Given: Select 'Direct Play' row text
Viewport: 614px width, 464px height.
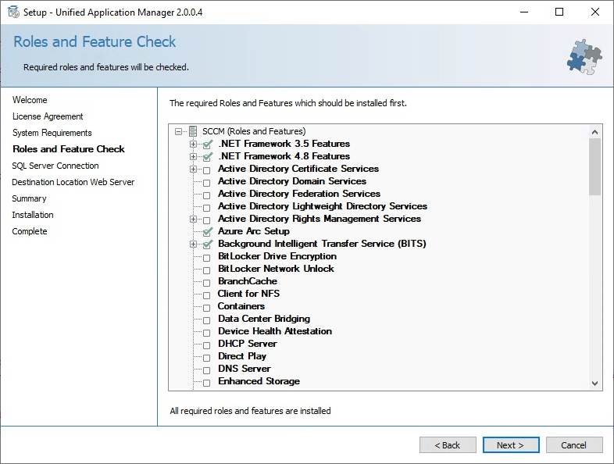Looking at the screenshot, I should pyautogui.click(x=242, y=356).
